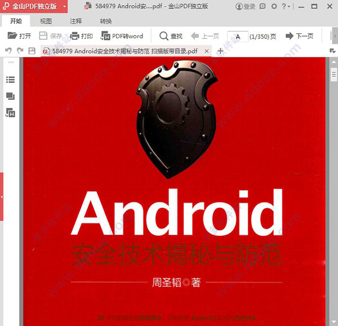Click the author name 周圣韬 on cover

click(x=167, y=282)
